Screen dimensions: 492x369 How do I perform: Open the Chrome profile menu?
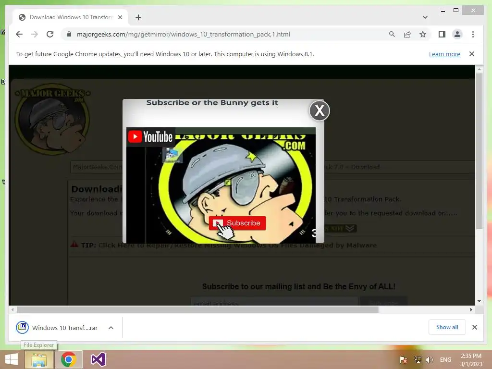coord(457,34)
